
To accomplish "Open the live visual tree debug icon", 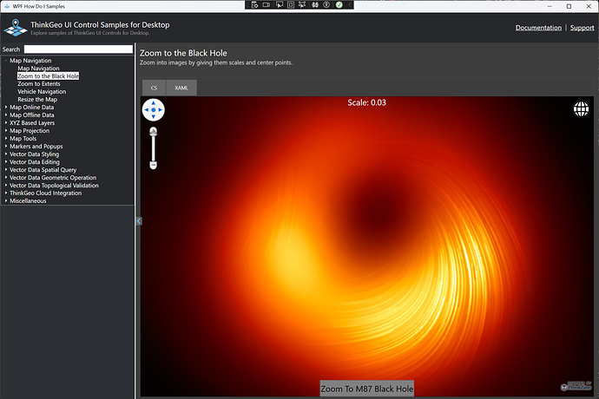I will tap(255, 5).
